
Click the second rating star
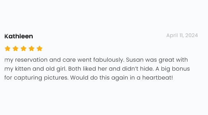pos(15,49)
